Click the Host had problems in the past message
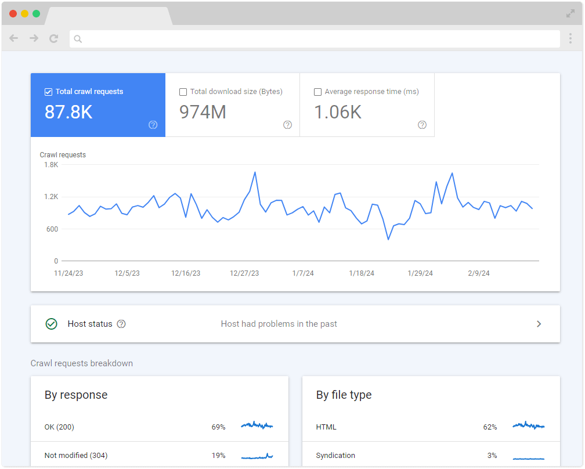Viewport: 585px width, 469px height. [x=279, y=324]
